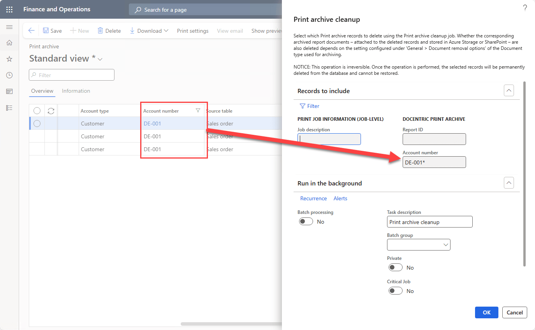
Task: Turn on the Private toggle
Action: [395, 268]
